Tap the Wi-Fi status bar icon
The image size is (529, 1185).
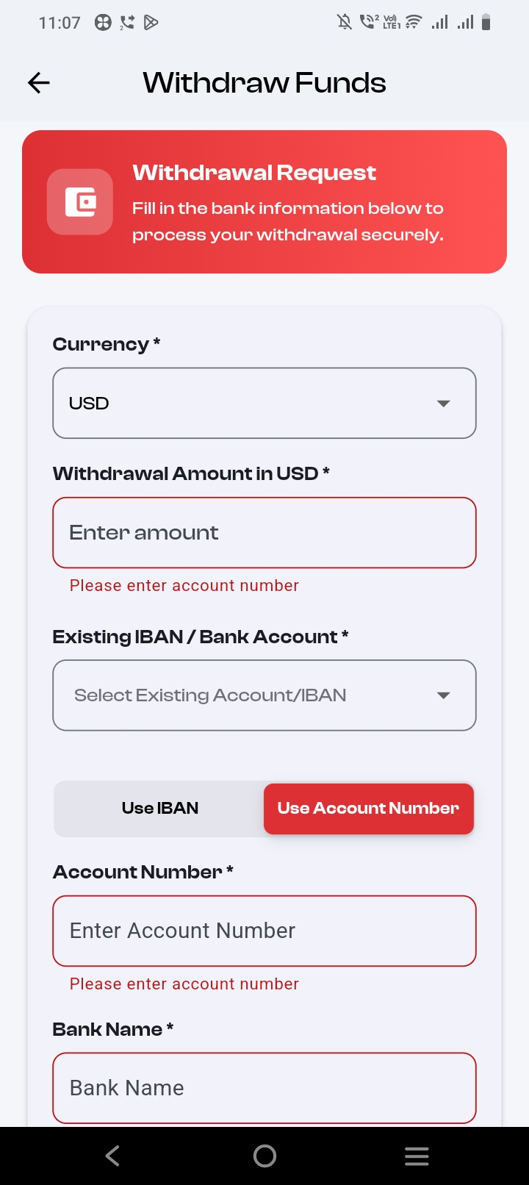pos(414,22)
